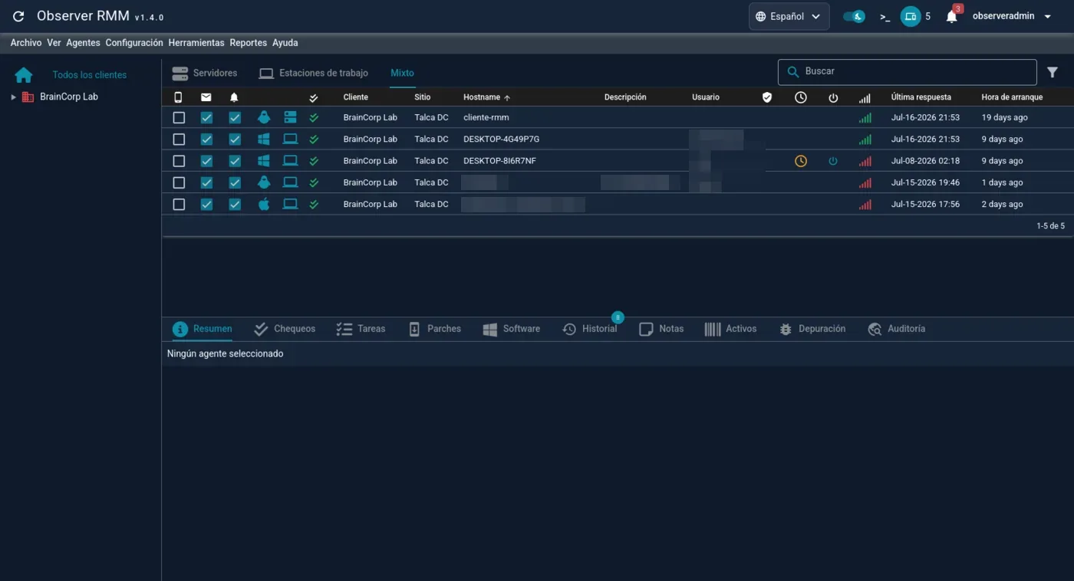1074x581 pixels.
Task: Sort by the Última respuesta column header
Action: [921, 97]
